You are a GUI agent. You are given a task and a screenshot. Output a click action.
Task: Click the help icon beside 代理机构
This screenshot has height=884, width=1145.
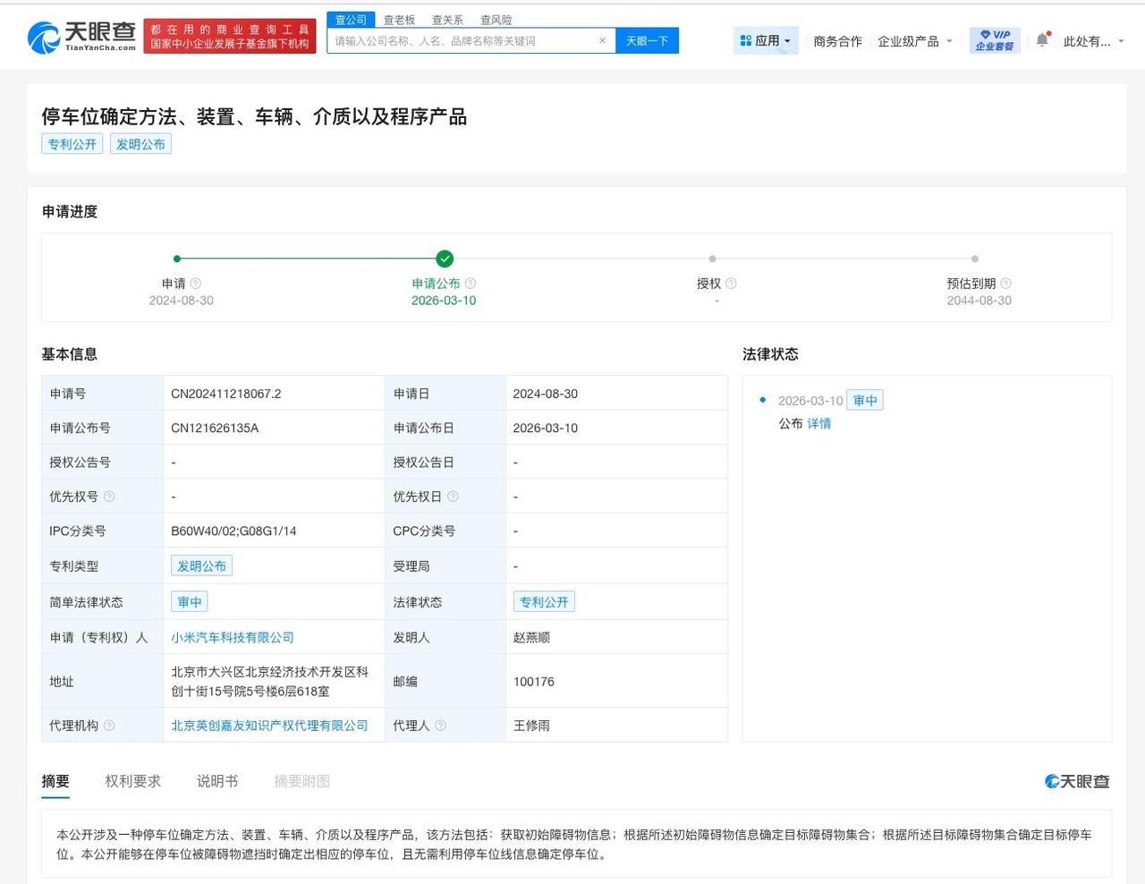click(x=112, y=725)
